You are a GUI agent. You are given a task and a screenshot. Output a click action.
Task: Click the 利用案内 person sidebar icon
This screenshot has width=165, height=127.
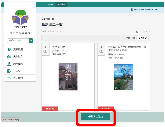[9, 64]
